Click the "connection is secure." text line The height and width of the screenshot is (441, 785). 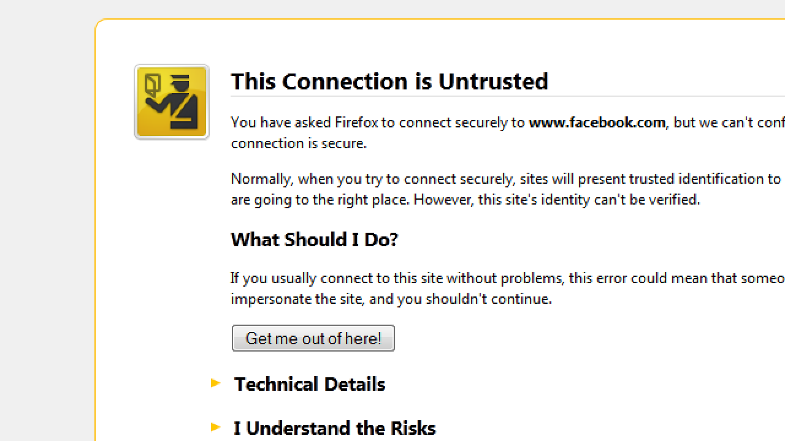coord(299,143)
